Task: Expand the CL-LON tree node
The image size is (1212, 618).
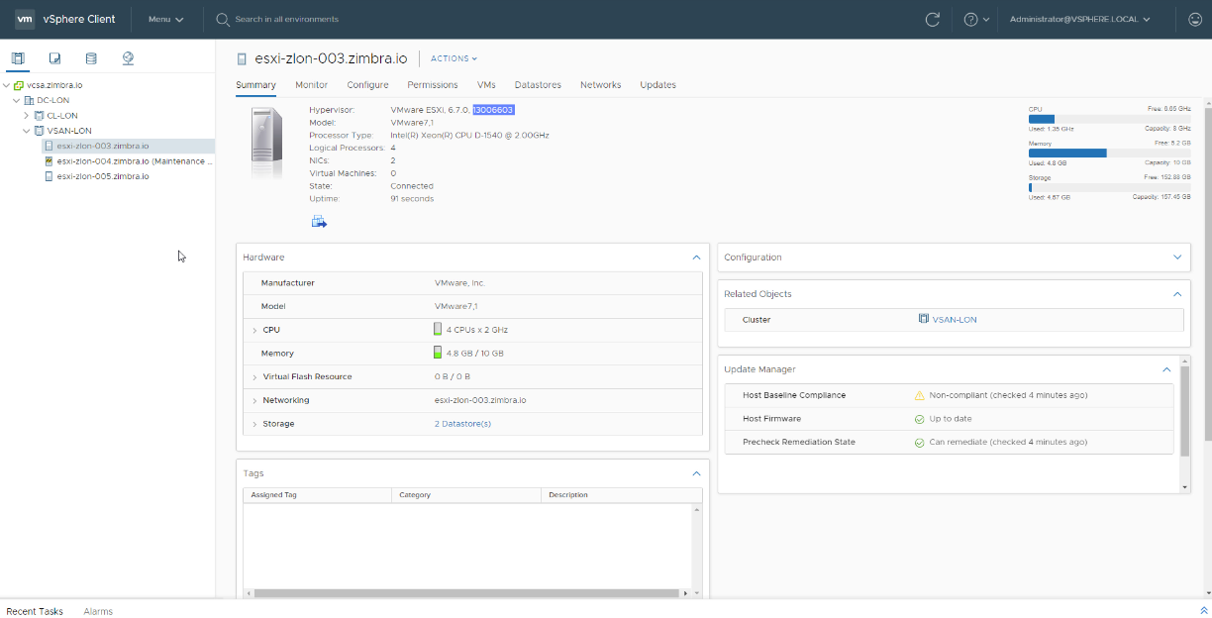Action: point(27,115)
